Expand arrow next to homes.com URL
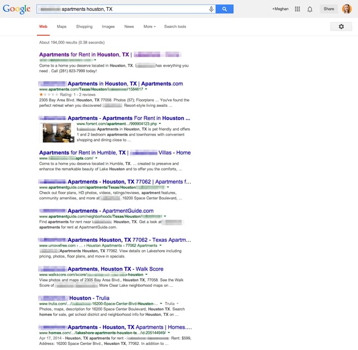The image size is (358, 350). (169, 333)
